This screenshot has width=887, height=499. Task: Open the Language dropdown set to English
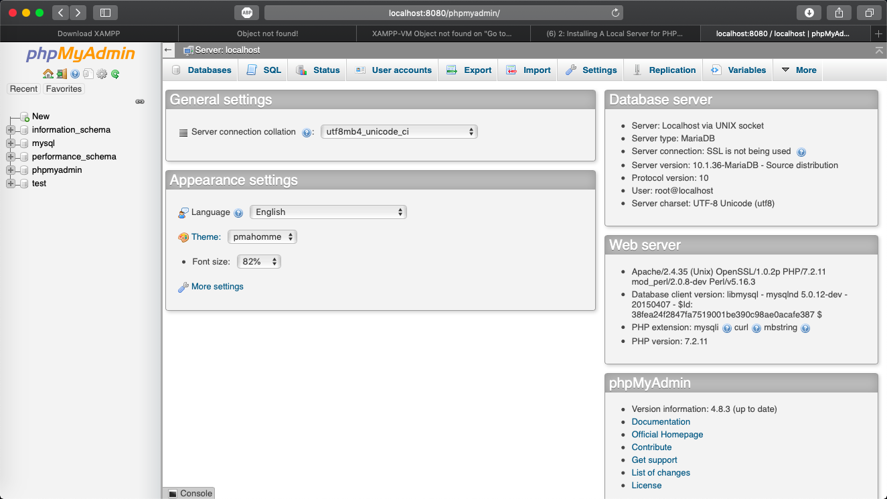(x=328, y=212)
